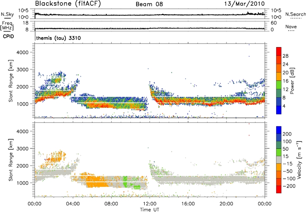
Task: Click the blue bottom segment of Power colorbar
Action: click(279, 110)
